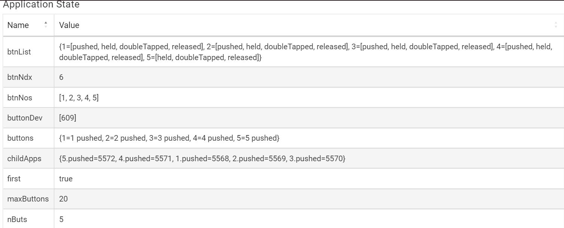This screenshot has width=564, height=228.
Task: Click the Name column header
Action: point(29,25)
